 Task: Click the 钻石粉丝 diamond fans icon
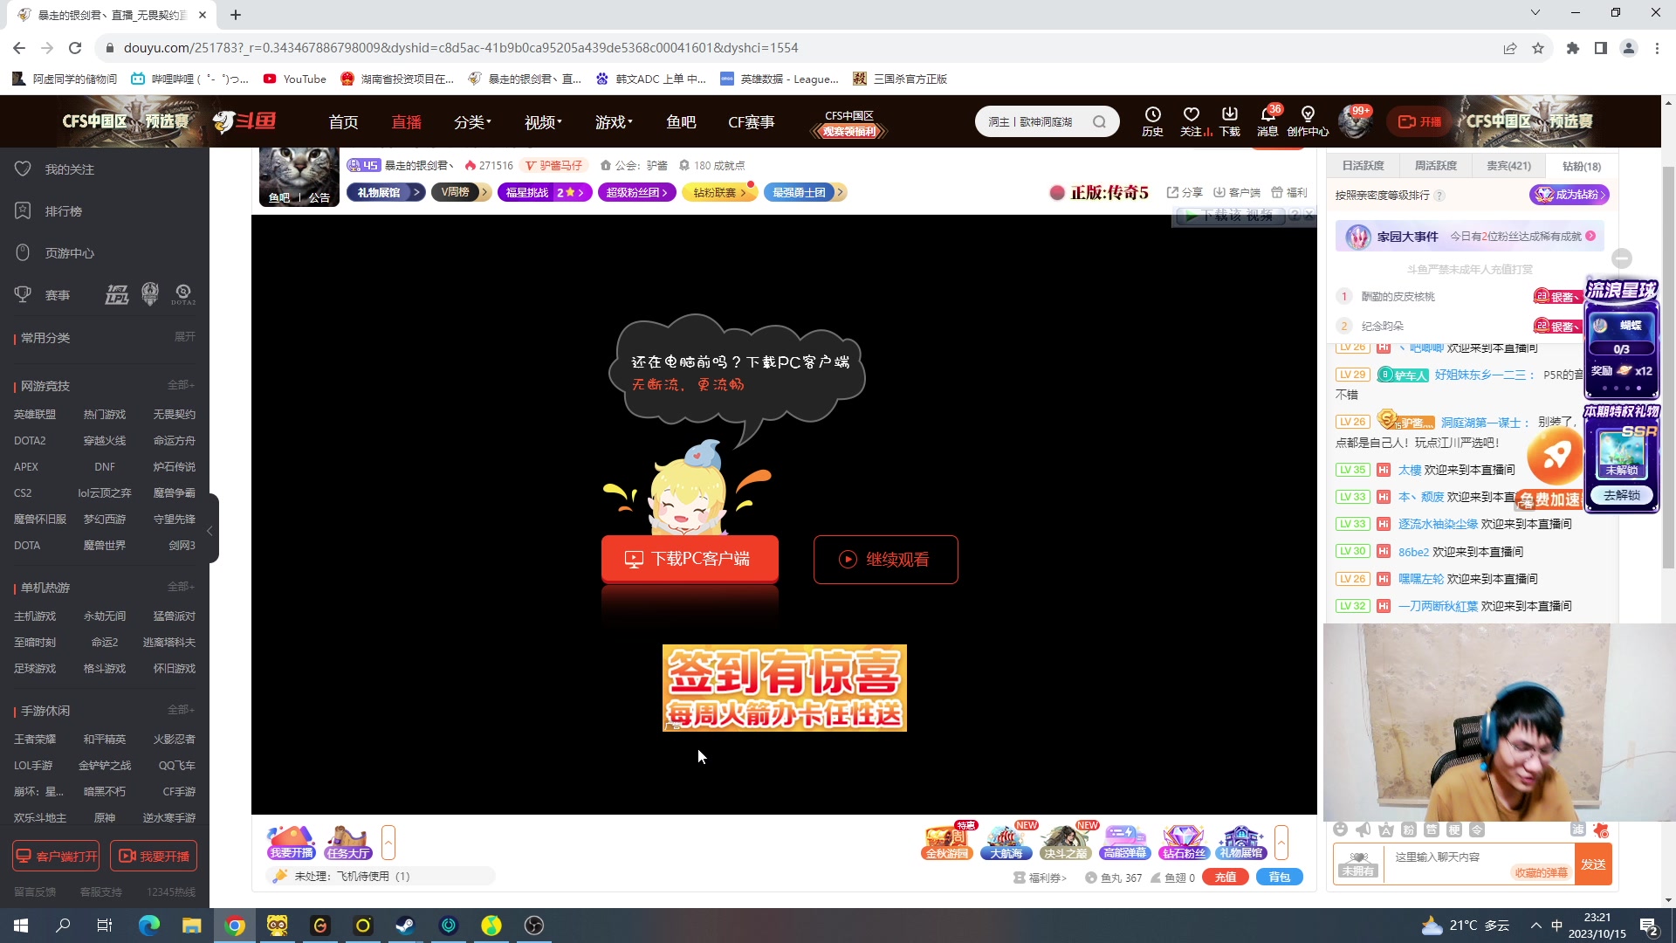coord(1184,841)
